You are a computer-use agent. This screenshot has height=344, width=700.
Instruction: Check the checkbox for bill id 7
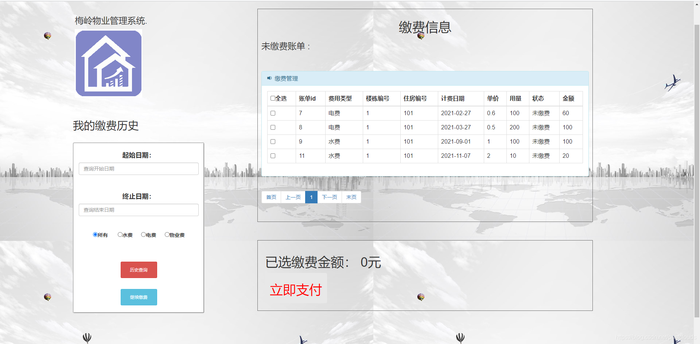click(x=273, y=113)
